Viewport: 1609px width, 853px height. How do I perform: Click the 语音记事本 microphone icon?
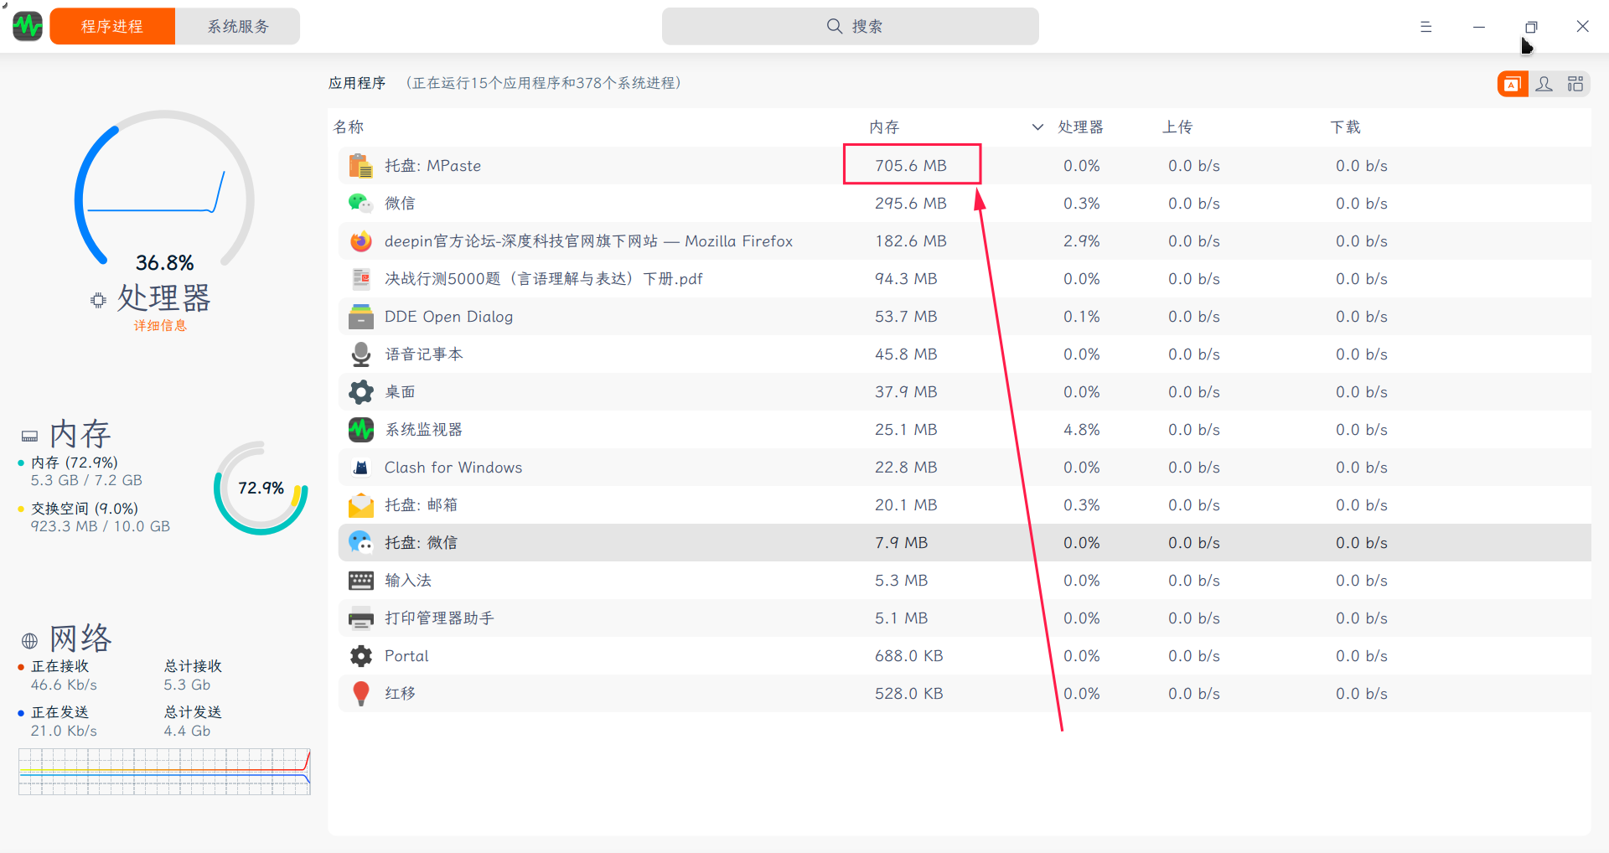click(361, 354)
